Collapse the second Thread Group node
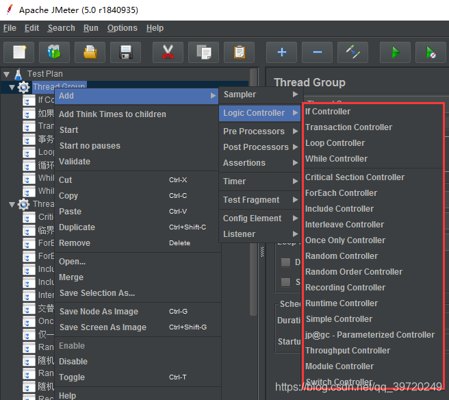The image size is (449, 400). (12, 205)
